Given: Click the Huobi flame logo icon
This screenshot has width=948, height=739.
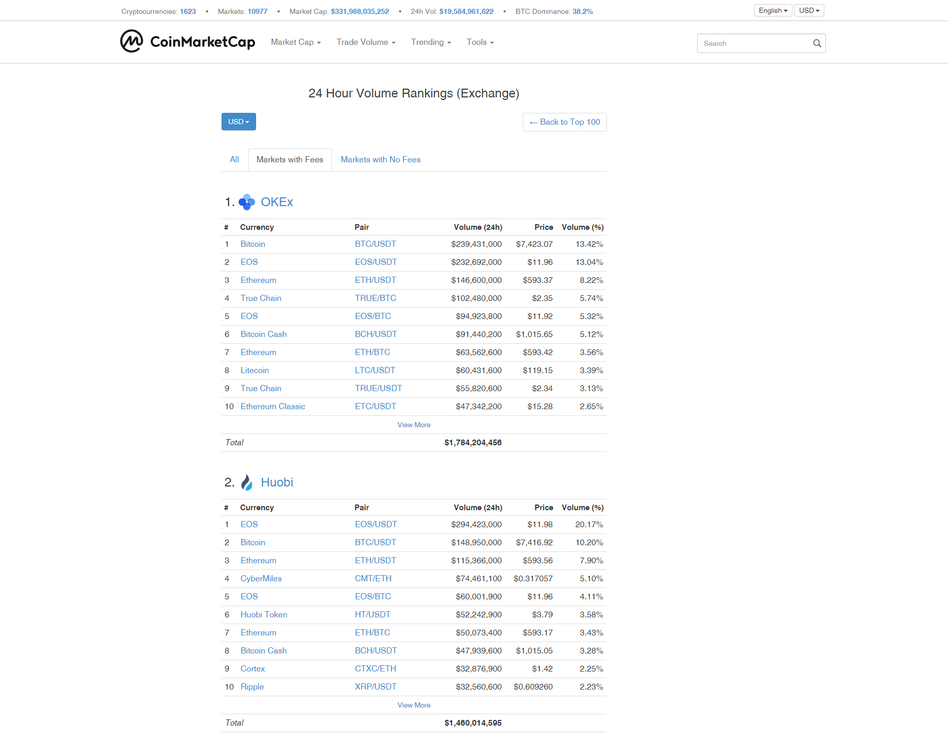Looking at the screenshot, I should pyautogui.click(x=247, y=482).
